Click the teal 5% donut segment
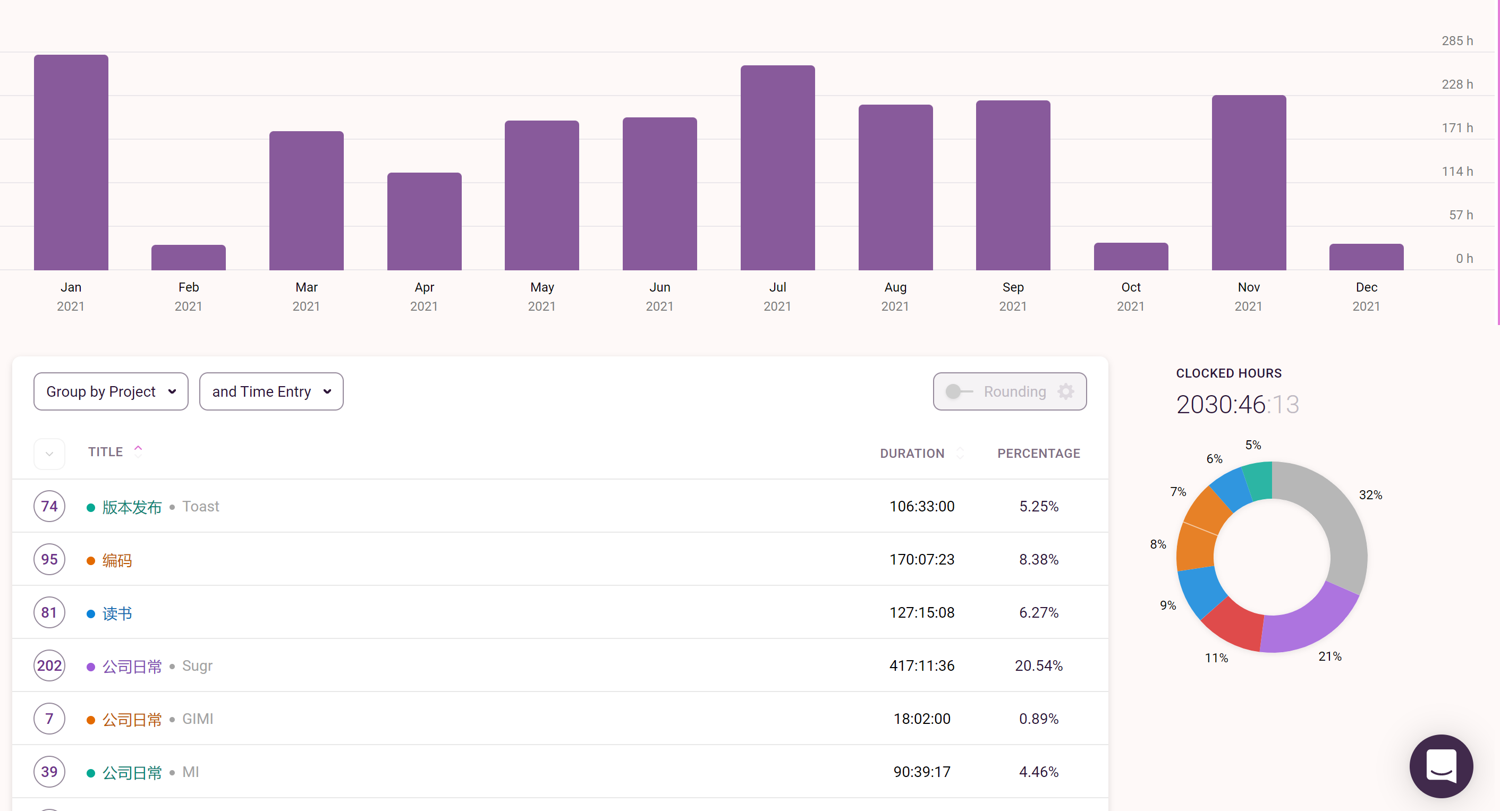This screenshot has height=811, width=1500. coord(1260,481)
